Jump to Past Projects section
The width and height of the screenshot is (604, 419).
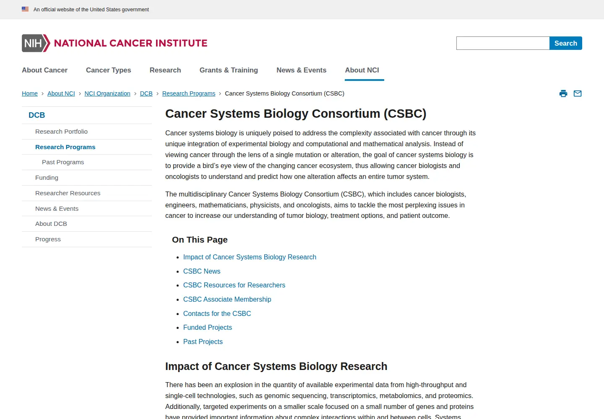[x=203, y=341]
